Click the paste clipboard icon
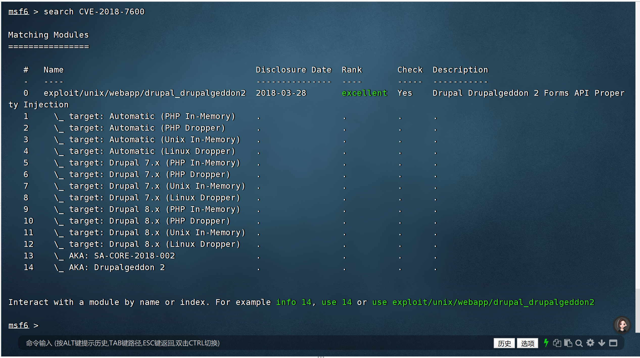Viewport: 640px width, 358px height. [568, 343]
